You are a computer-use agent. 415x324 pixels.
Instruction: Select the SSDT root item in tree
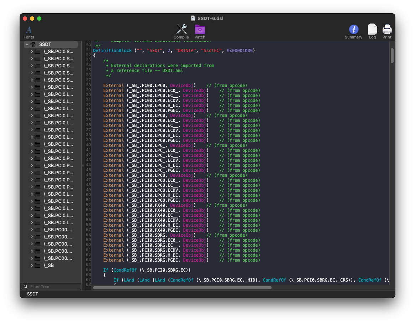pos(45,45)
